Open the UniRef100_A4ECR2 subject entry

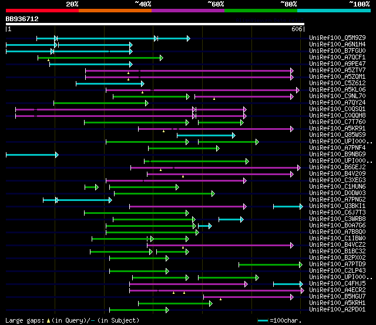337,290
